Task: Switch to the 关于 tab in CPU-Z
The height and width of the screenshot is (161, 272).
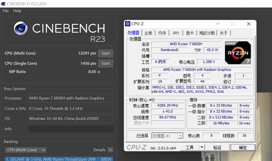Action: (224, 33)
